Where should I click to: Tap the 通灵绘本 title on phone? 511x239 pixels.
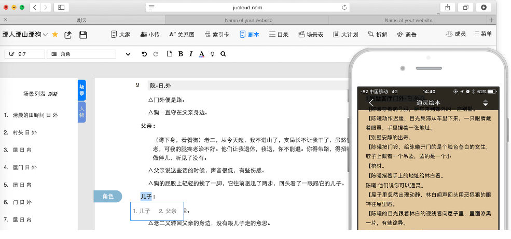pyautogui.click(x=428, y=103)
